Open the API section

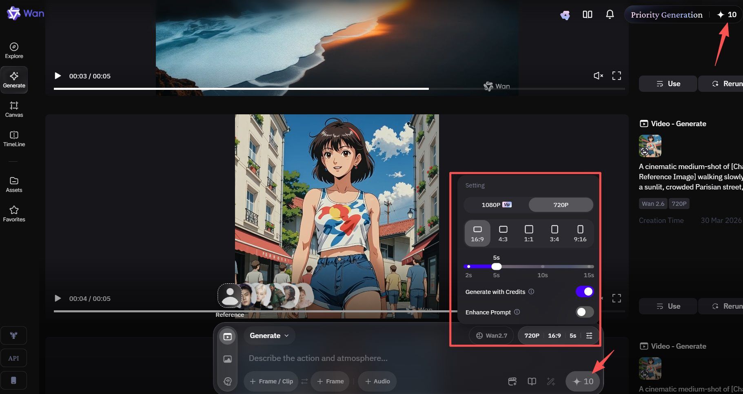(13, 358)
